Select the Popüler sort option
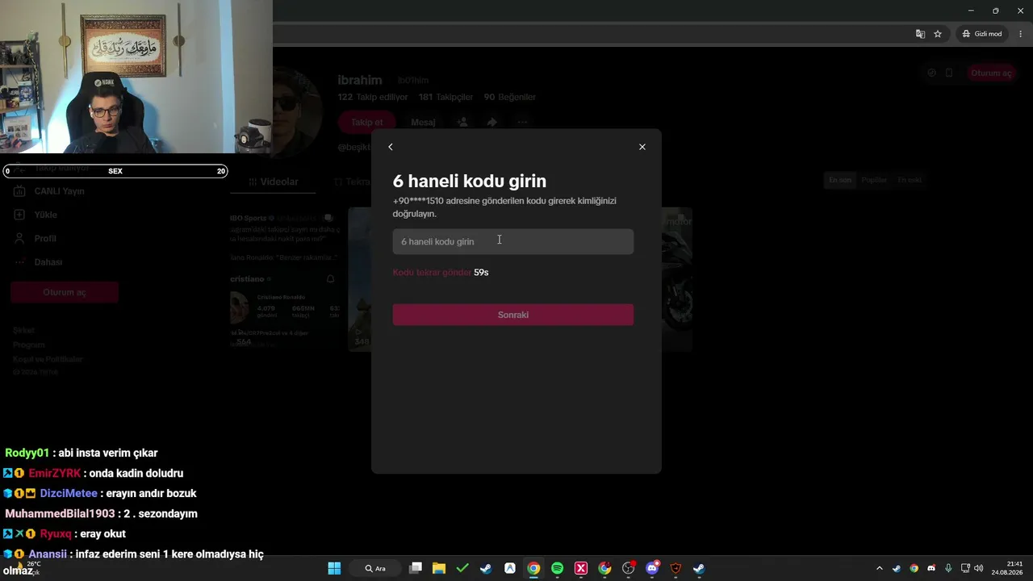The image size is (1033, 581). (874, 180)
